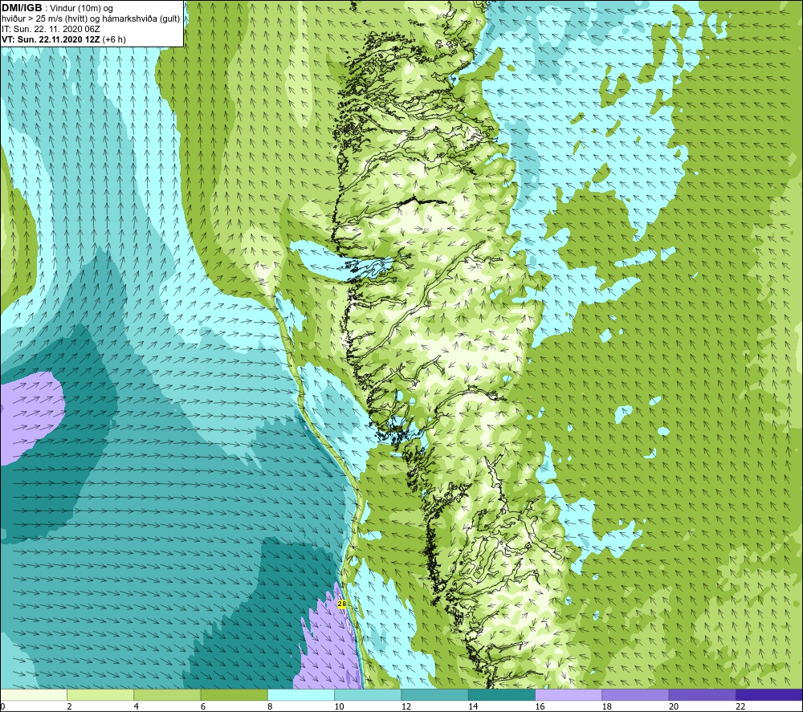This screenshot has height=712, width=803.
Task: Click scale label 8
Action: pos(270,706)
